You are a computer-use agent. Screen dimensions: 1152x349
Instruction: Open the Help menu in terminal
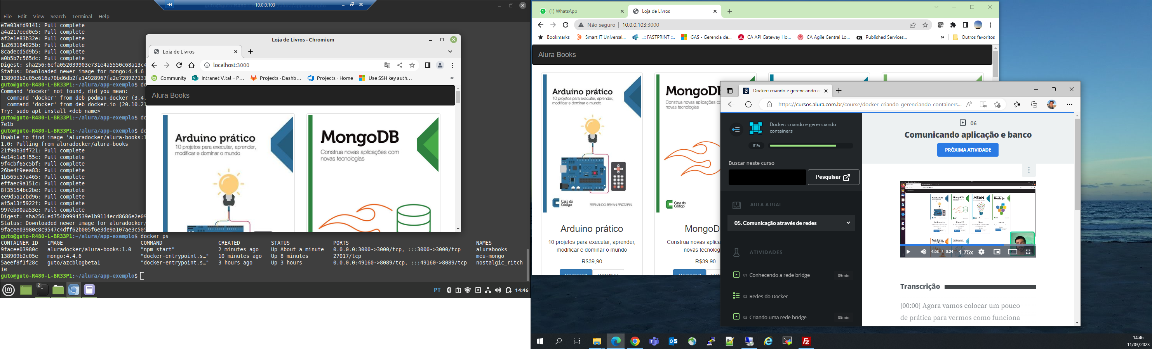point(104,17)
